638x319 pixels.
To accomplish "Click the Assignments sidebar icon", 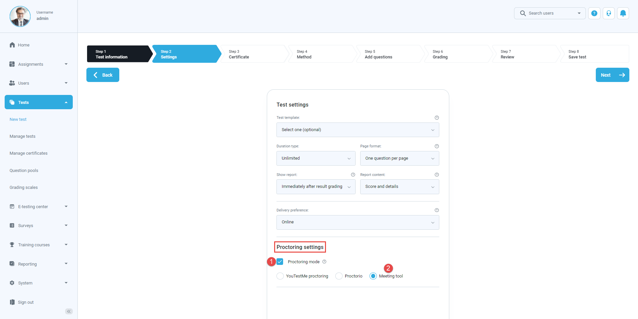I will click(12, 64).
